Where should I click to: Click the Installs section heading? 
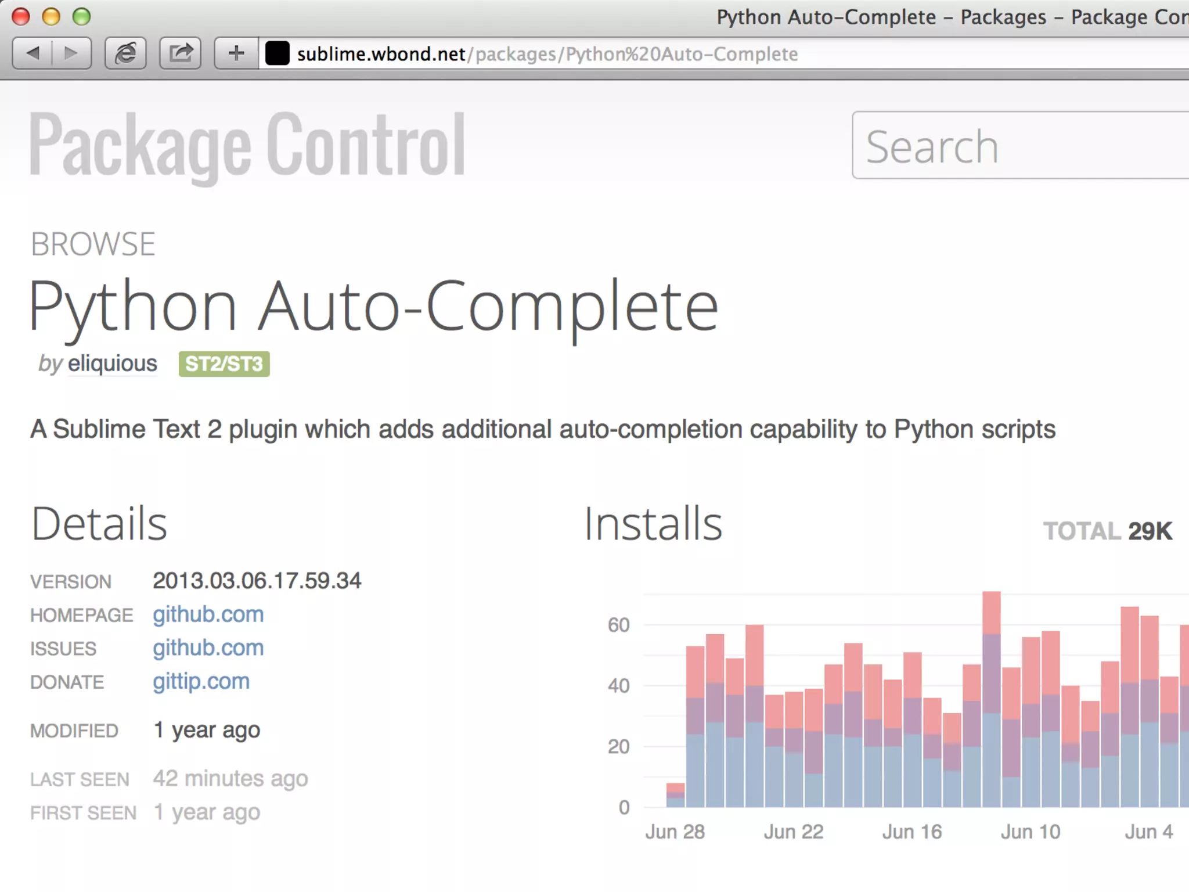click(653, 524)
